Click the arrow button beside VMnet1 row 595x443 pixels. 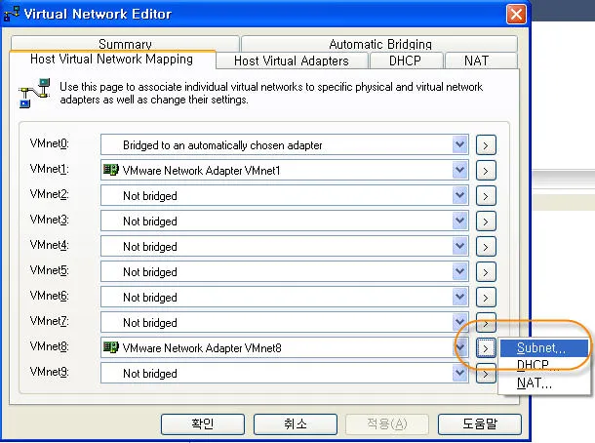tap(486, 171)
